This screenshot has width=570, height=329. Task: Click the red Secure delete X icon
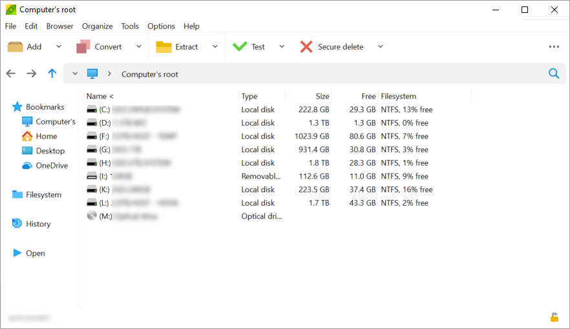(x=306, y=47)
